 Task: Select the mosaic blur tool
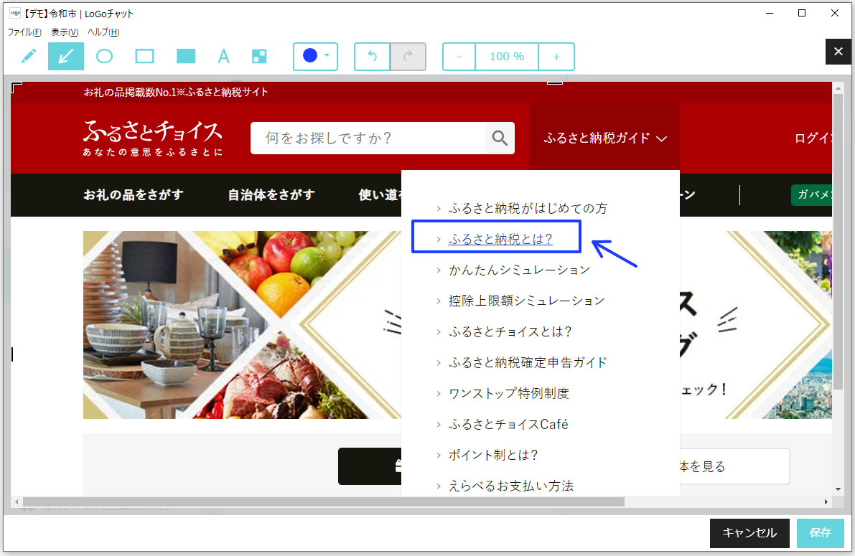(259, 56)
